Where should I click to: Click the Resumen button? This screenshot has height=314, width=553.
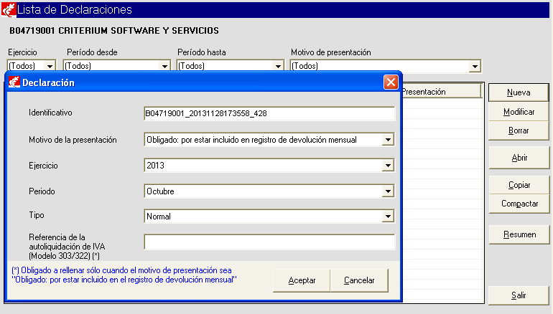click(x=519, y=234)
